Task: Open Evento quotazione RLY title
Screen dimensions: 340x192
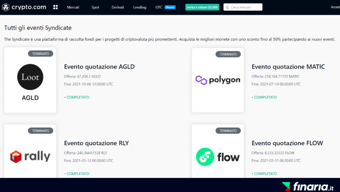Action: (97, 143)
